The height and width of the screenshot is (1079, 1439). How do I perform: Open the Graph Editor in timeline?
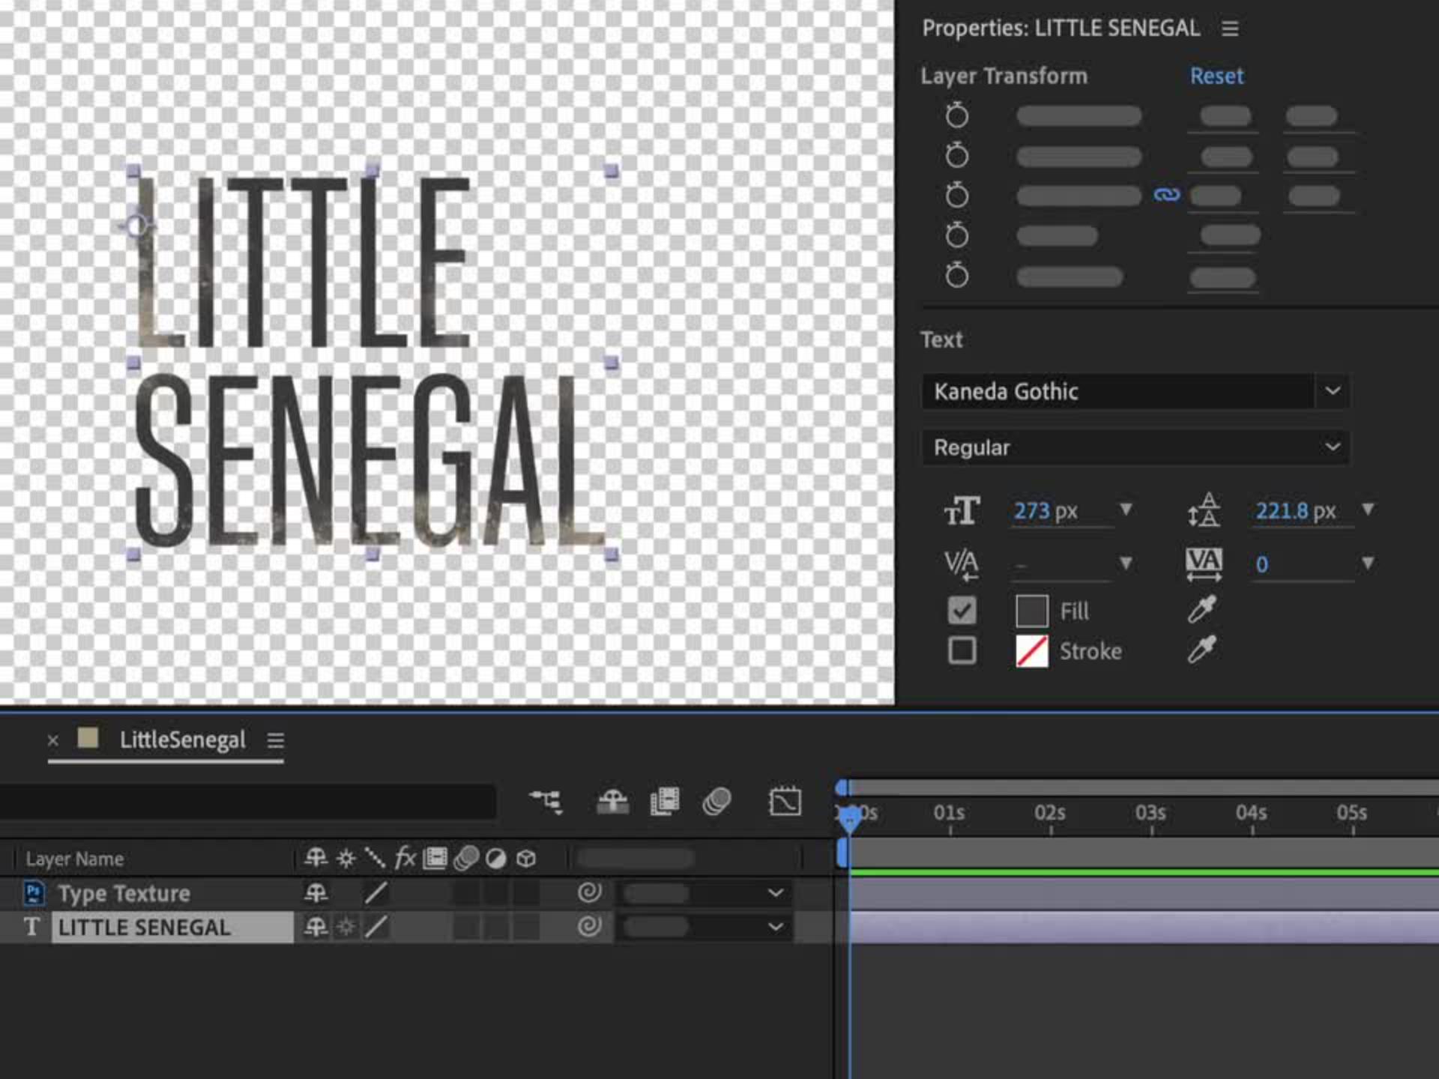coord(784,802)
